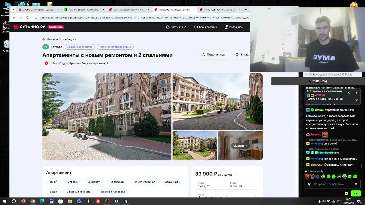Open File Explorer from the taskbar
Image resolution: width=365 pixels, height=205 pixels.
(70, 201)
